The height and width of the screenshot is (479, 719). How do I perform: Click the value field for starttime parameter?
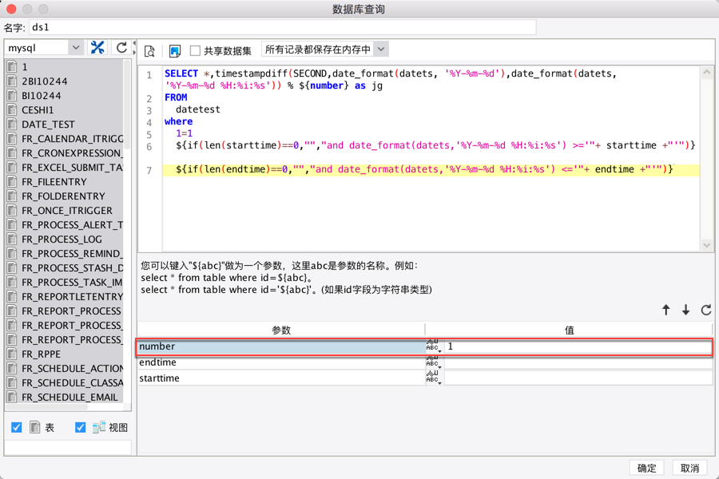[578, 378]
